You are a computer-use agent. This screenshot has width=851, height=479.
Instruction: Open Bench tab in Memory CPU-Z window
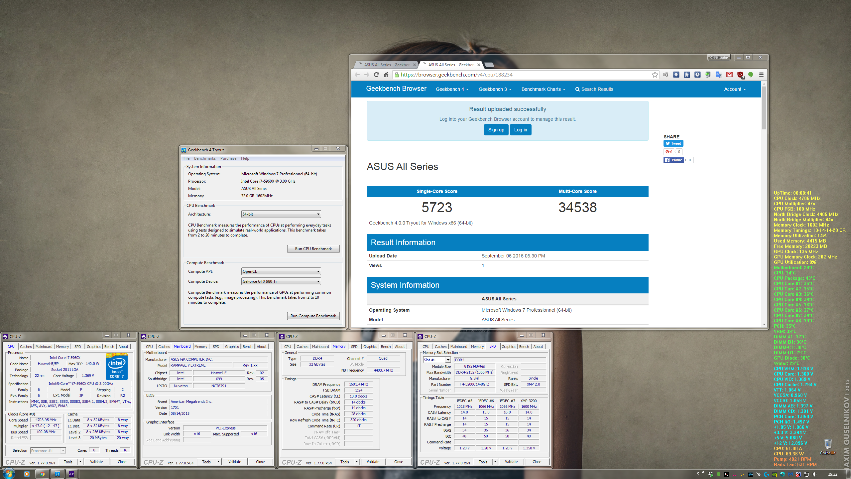[386, 347]
